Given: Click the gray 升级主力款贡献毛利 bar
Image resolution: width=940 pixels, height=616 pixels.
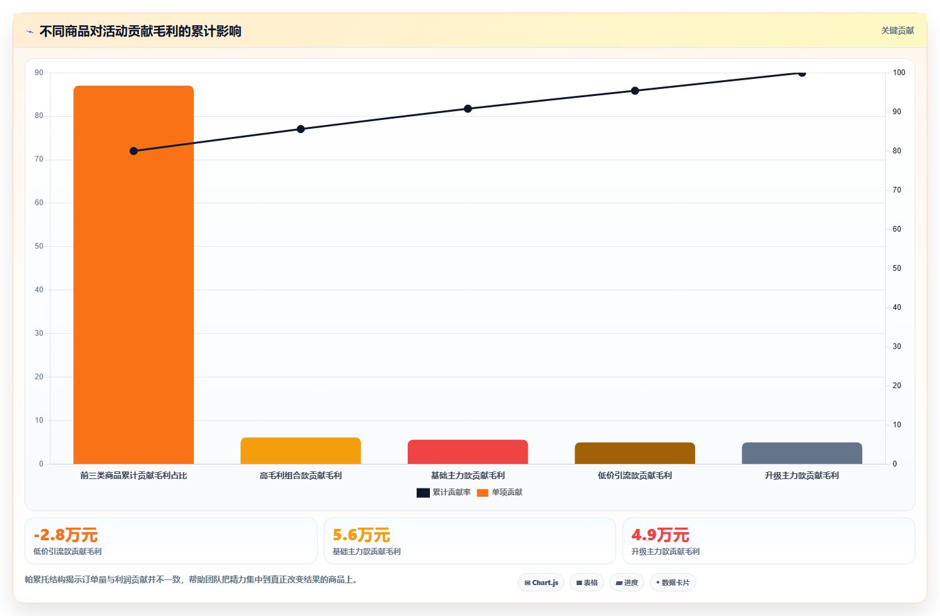Looking at the screenshot, I should pos(802,453).
